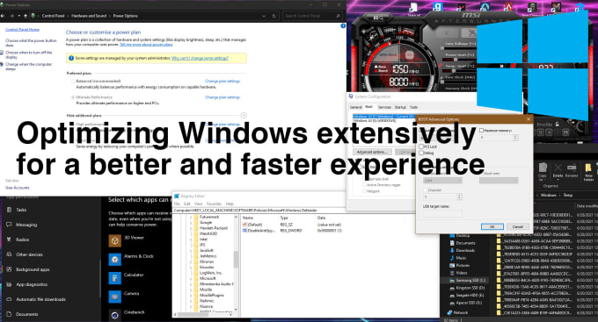This screenshot has width=598, height=322.
Task: Switch to Startup tab in System Configuration
Action: [x=400, y=107]
